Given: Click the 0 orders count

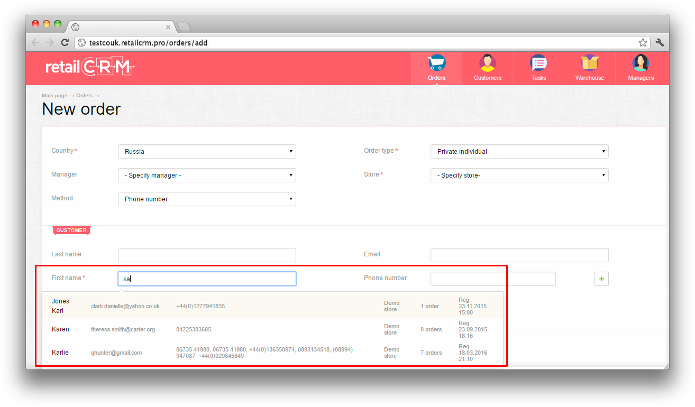Looking at the screenshot, I should point(431,329).
